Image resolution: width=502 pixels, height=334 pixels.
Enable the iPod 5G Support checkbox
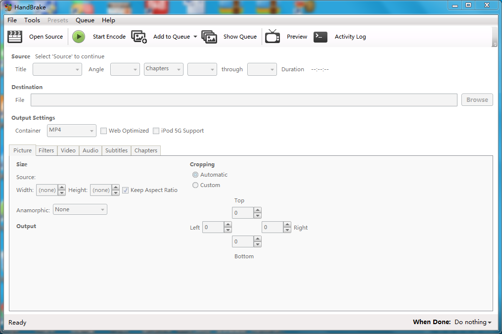(156, 131)
